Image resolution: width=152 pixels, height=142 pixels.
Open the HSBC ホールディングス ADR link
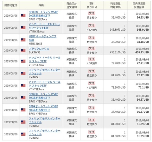tap(42, 38)
